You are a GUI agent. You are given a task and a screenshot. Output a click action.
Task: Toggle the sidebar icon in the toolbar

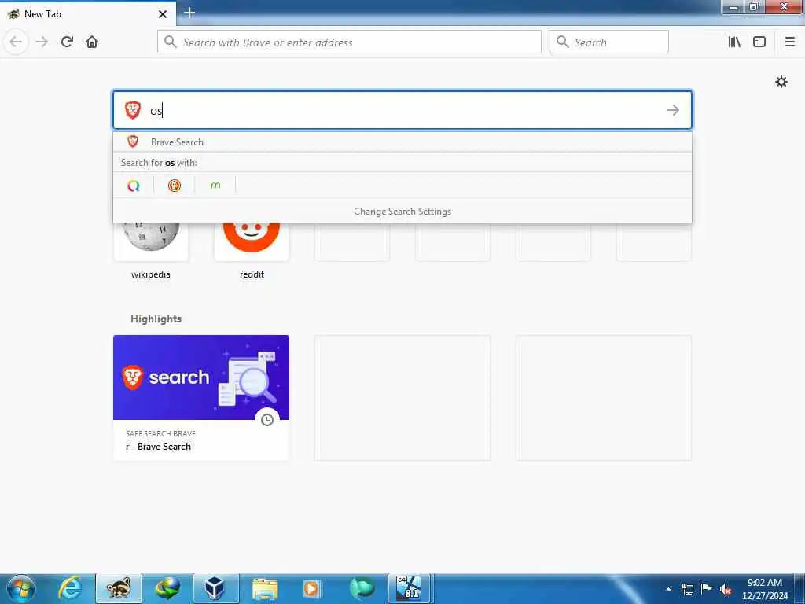pos(759,42)
